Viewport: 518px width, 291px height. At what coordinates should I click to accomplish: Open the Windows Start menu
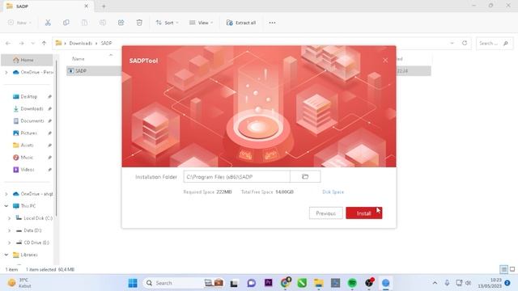(133, 283)
